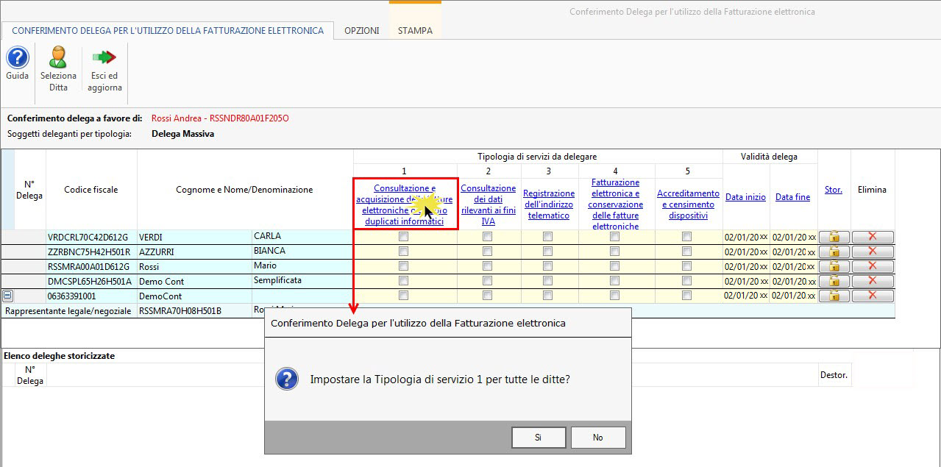Delete the RSSMRA00A01D612G delegation row
This screenshot has height=467, width=941.
pos(873,266)
